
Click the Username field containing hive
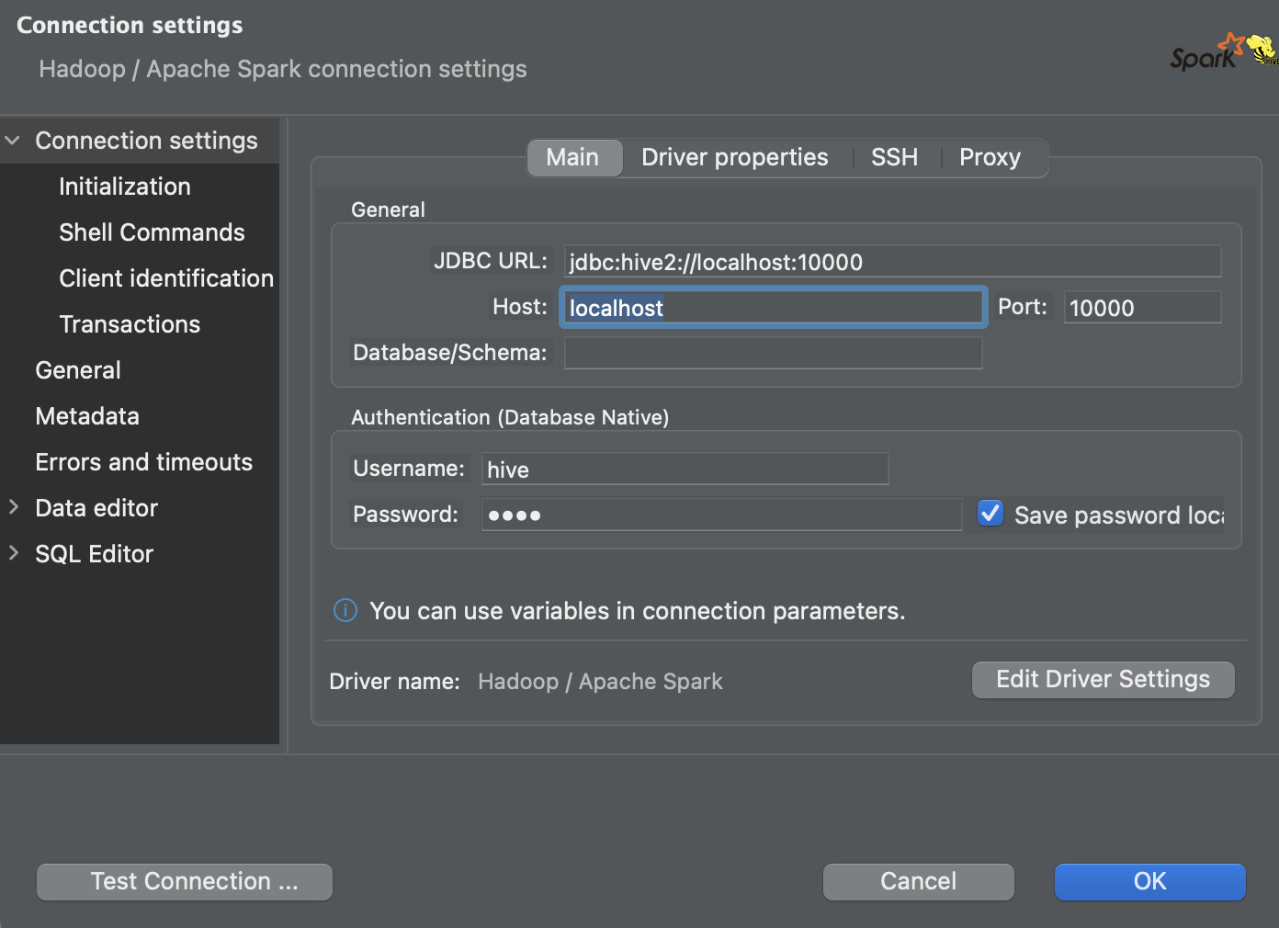click(685, 469)
